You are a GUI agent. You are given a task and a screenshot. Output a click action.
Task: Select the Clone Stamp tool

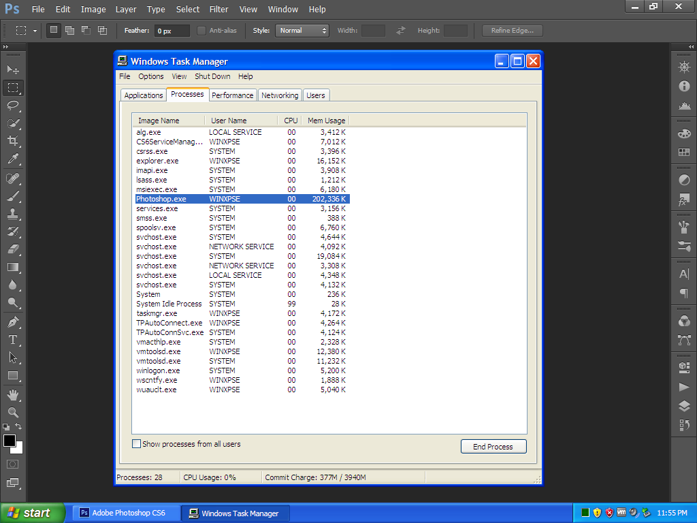click(x=13, y=214)
